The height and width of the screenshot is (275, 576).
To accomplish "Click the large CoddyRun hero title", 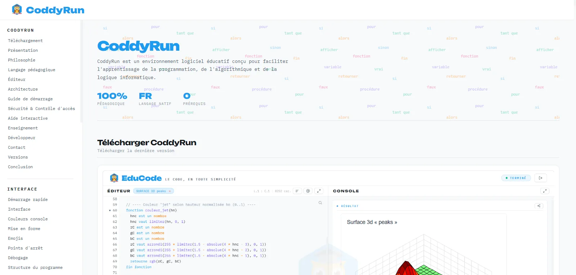I will tap(138, 46).
